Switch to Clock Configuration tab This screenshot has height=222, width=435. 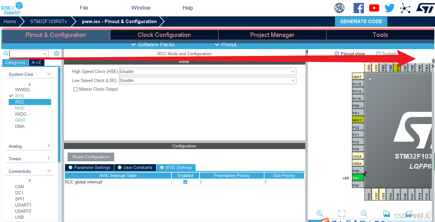tap(164, 35)
